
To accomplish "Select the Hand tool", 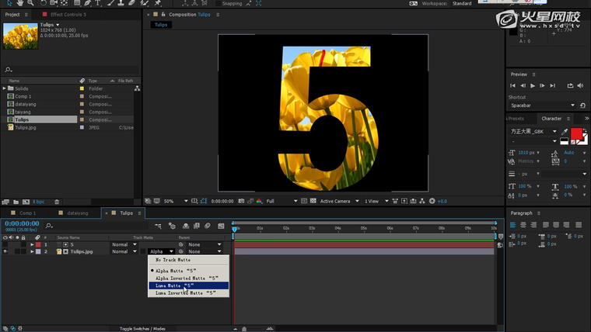I will [x=18, y=3].
